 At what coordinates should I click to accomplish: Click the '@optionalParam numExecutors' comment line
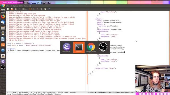(33, 33)
